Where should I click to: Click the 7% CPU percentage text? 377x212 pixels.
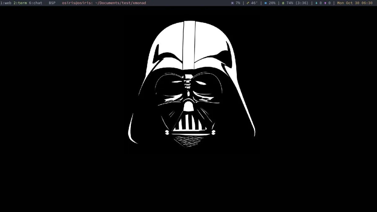pos(238,3)
